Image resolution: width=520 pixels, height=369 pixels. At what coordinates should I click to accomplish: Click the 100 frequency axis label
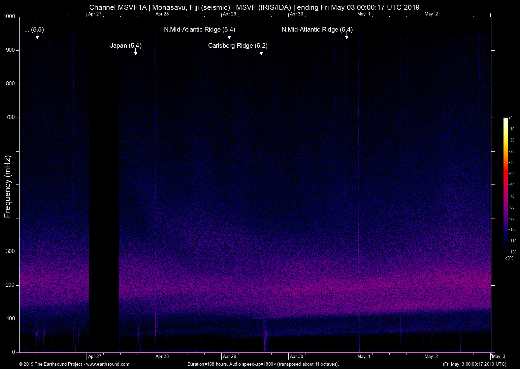pos(11,319)
